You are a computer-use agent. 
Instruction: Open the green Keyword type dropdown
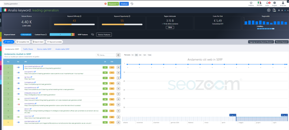tap(113, 4)
